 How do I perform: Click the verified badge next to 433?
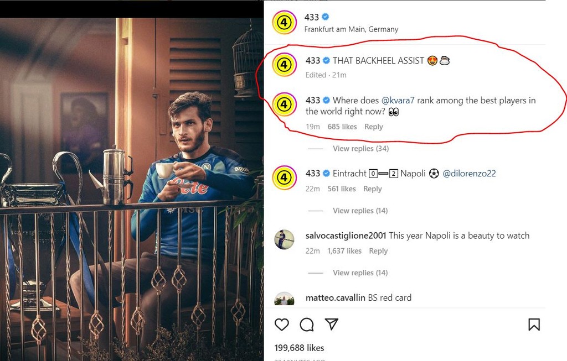coord(326,17)
